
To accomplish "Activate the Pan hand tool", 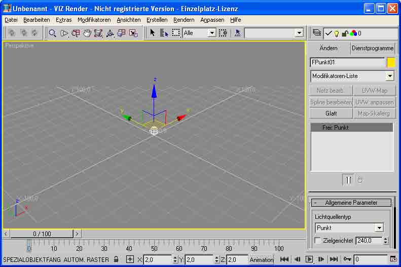I will [x=87, y=33].
